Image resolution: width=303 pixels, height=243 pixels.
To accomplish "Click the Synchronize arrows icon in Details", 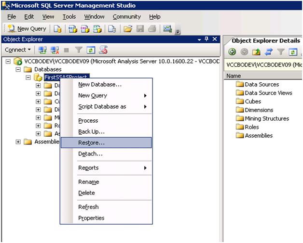I will click(x=269, y=52).
